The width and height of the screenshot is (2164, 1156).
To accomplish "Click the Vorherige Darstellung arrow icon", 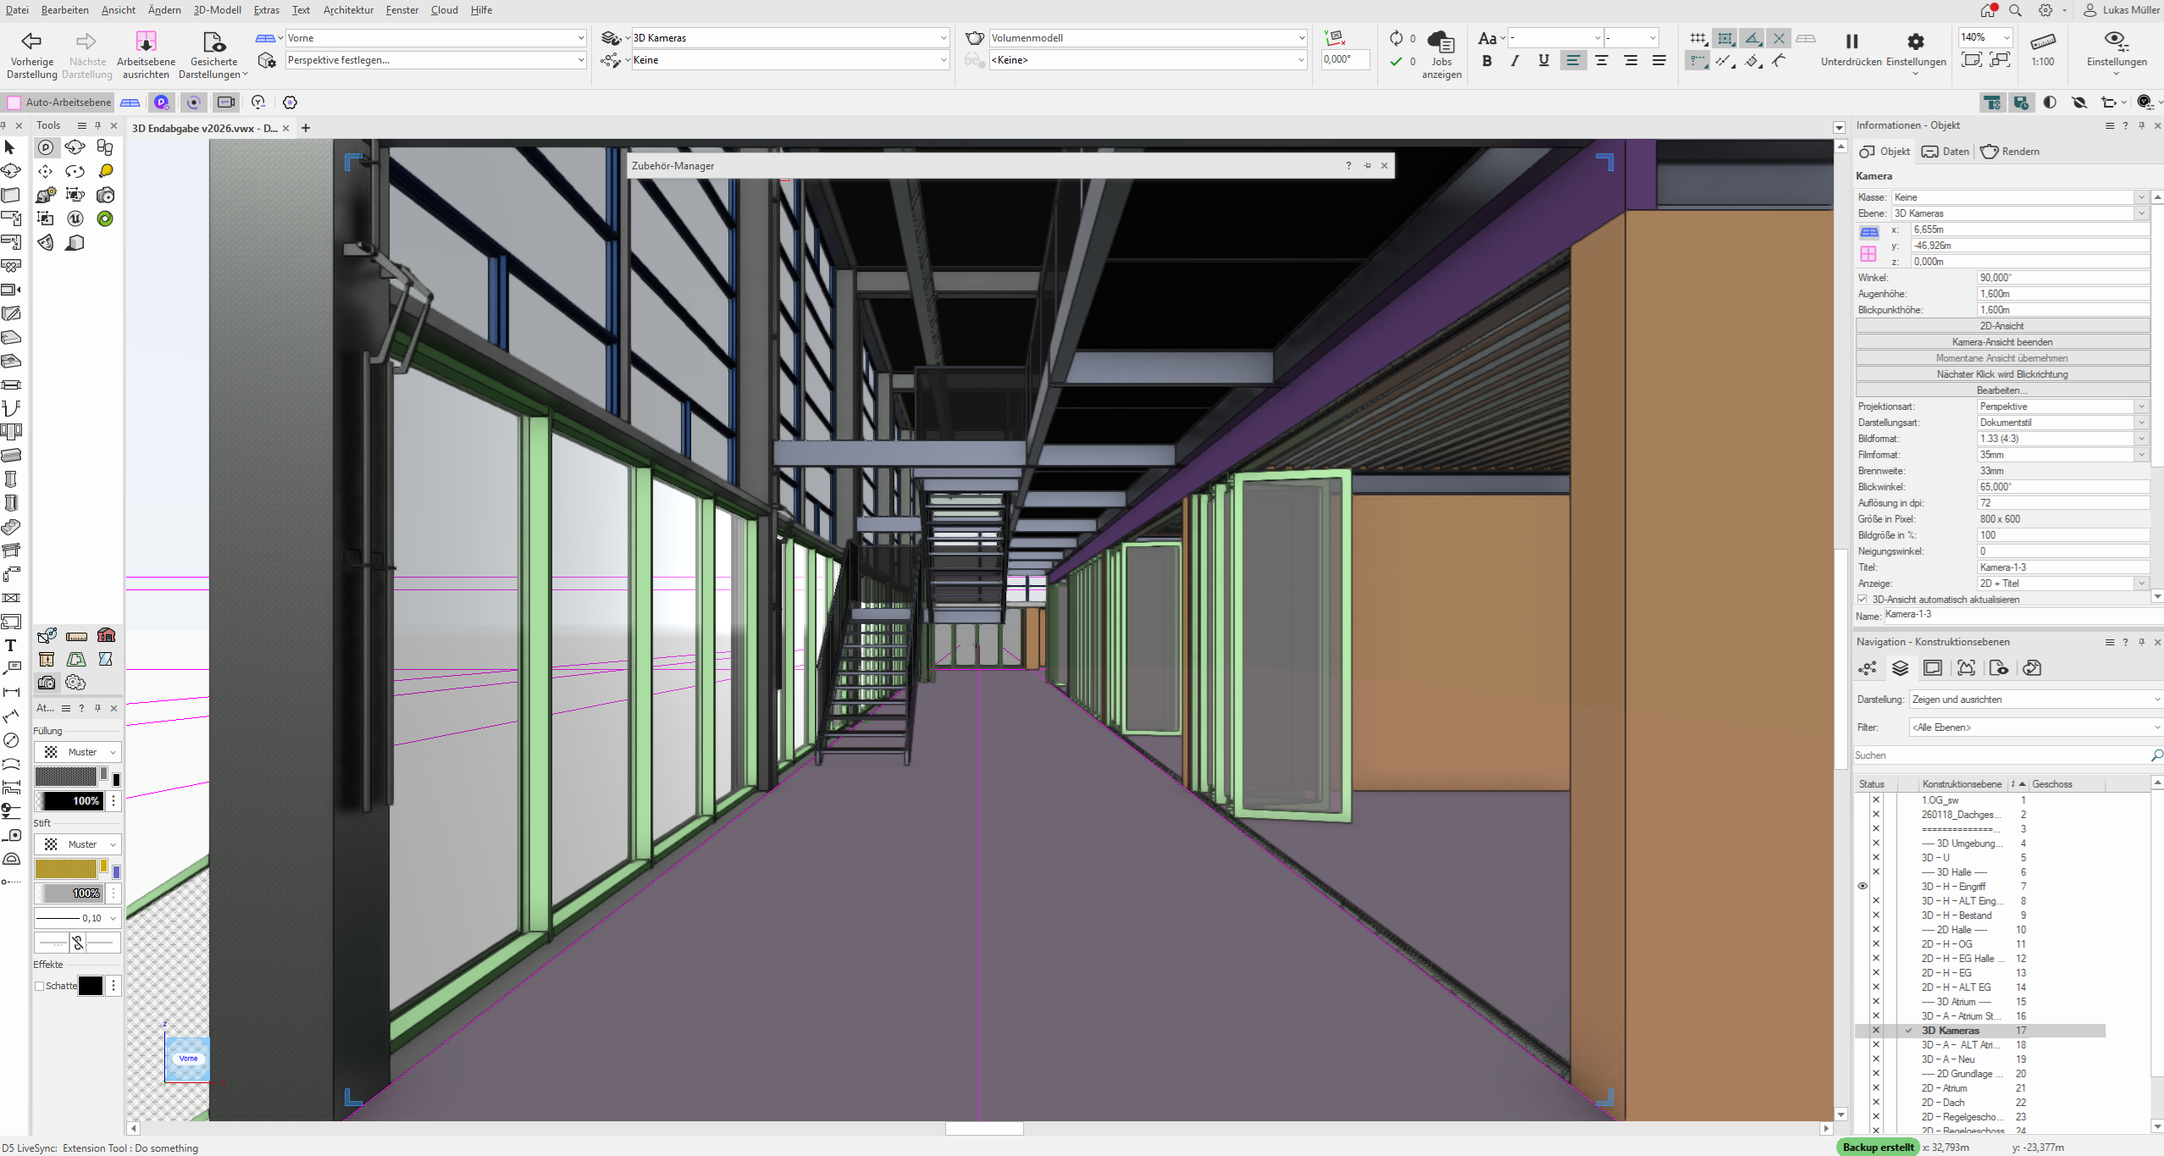I will pos(31,41).
